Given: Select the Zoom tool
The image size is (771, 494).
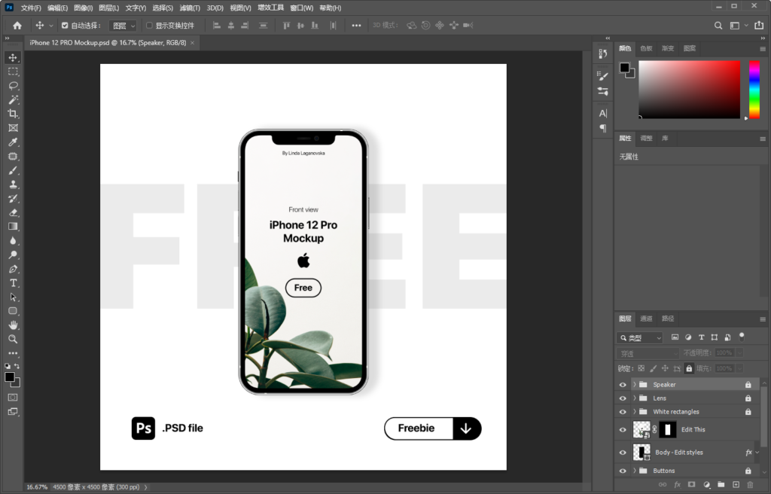Looking at the screenshot, I should 13,339.
